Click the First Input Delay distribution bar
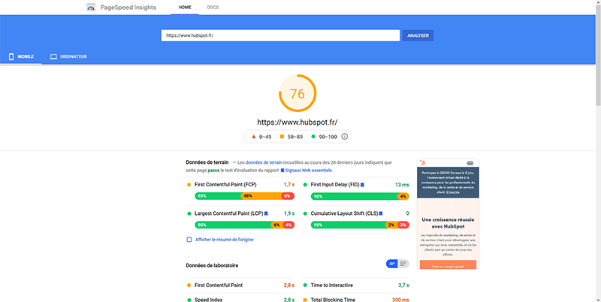 pyautogui.click(x=360, y=196)
